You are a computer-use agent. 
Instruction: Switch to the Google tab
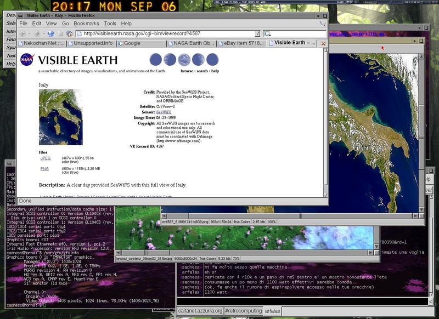tap(141, 43)
